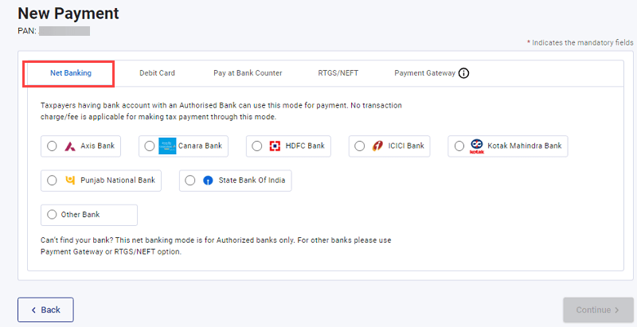The image size is (637, 327).
Task: Click the 'Taxpayers having bank account' description
Action: pos(221,111)
